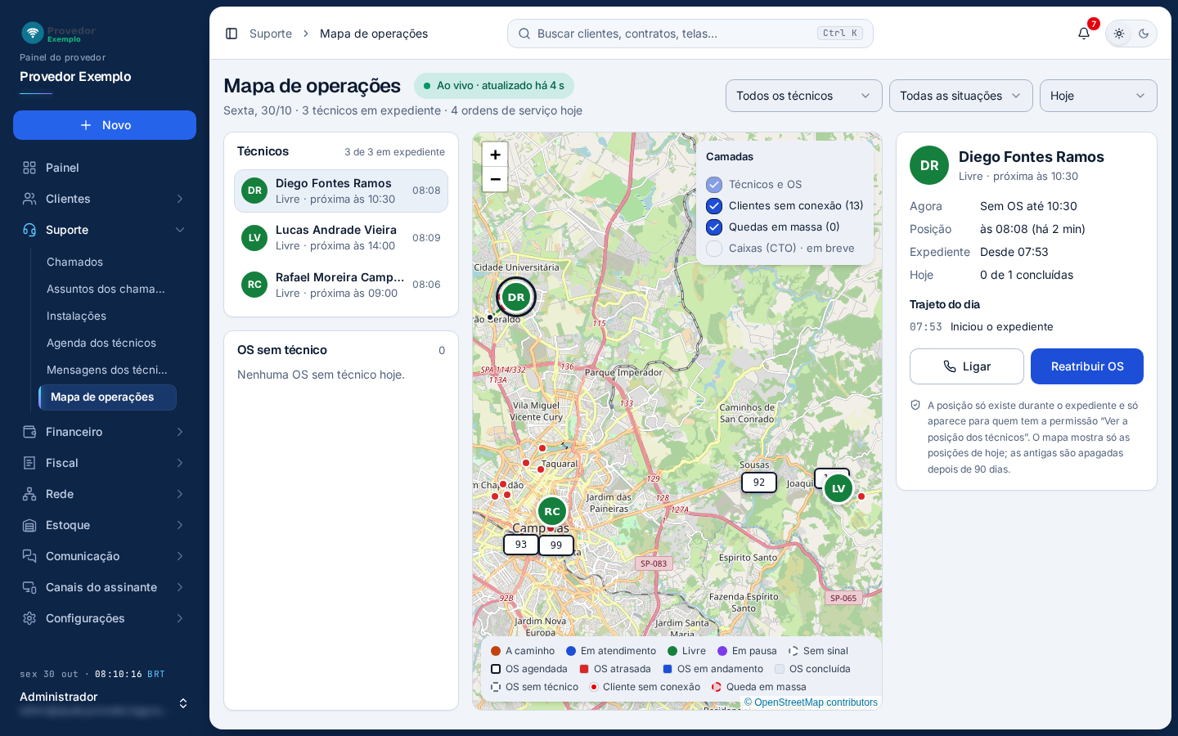The height and width of the screenshot is (736, 1178).
Task: Select the LV technician marker on map
Action: point(839,488)
